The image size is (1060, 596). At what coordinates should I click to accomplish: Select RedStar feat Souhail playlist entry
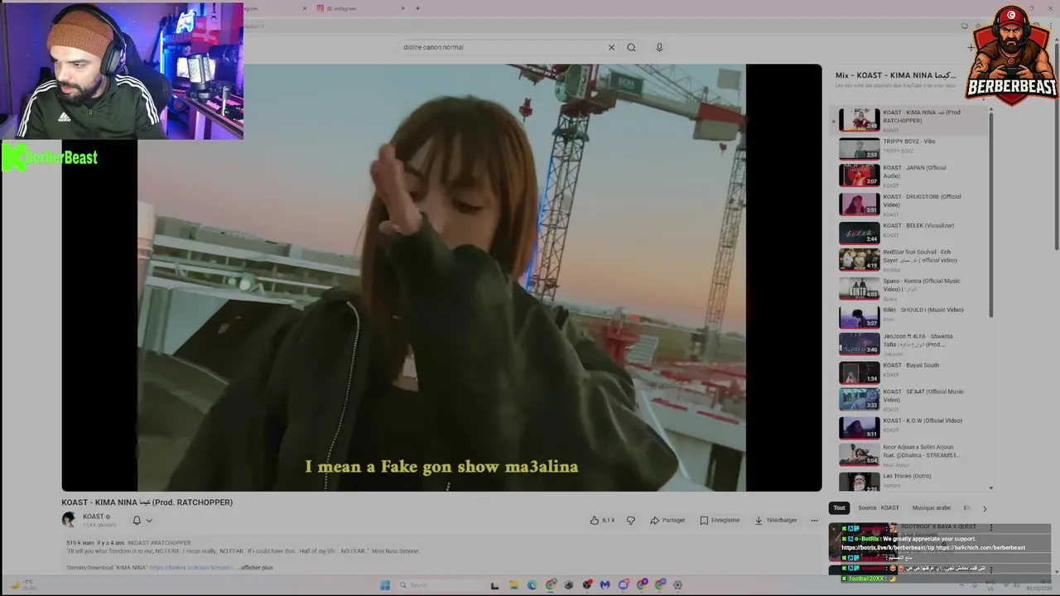pyautogui.click(x=909, y=260)
